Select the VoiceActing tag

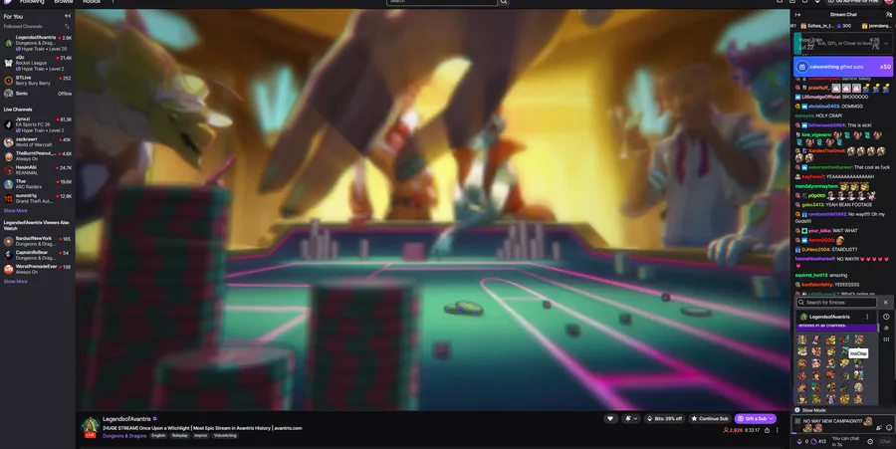point(225,435)
